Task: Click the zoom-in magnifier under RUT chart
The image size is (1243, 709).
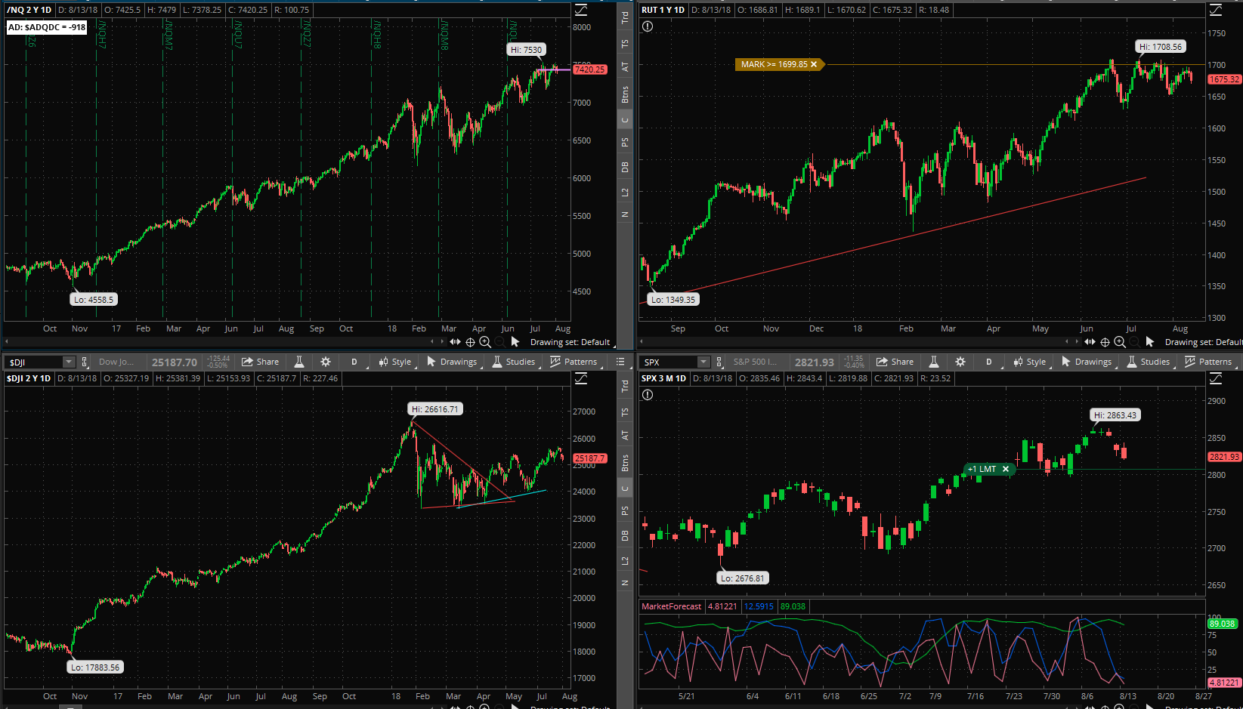Action: (1120, 342)
